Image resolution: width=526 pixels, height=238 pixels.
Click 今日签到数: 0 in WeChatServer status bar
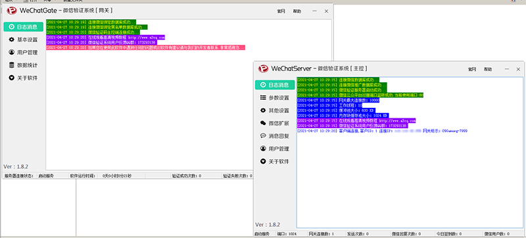point(448,233)
